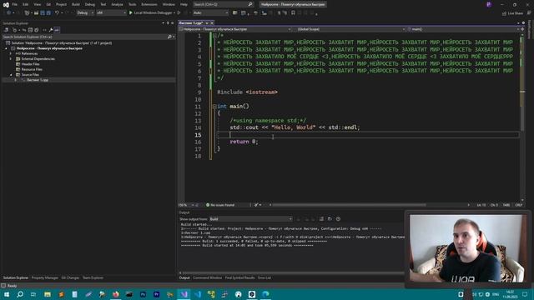This screenshot has height=300, width=534.
Task: Toggle Word Wrap icon in Output toolbar
Action: [x=330, y=219]
